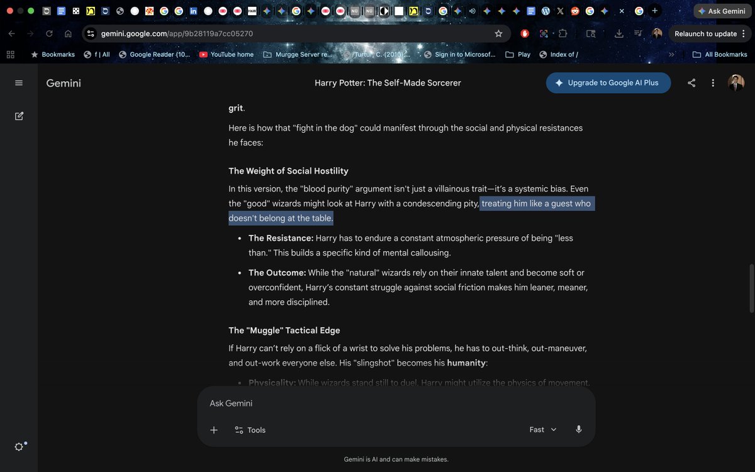This screenshot has height=472, width=755.
Task: Open the red stop-hand blocker extension
Action: coord(525,33)
